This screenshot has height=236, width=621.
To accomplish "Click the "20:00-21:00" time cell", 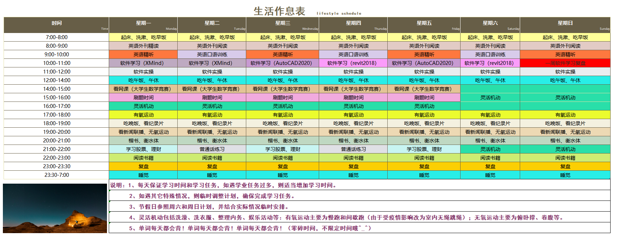I will 56,141.
